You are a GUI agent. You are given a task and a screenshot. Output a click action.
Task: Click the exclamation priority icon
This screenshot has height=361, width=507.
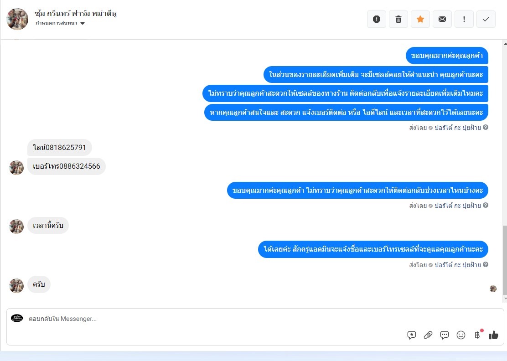coord(464,19)
